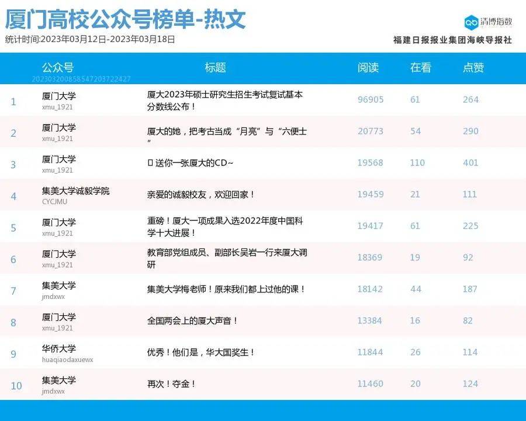Viewport: 526px width, 421px height.
Task: Click likes value 114
Action: click(x=470, y=352)
